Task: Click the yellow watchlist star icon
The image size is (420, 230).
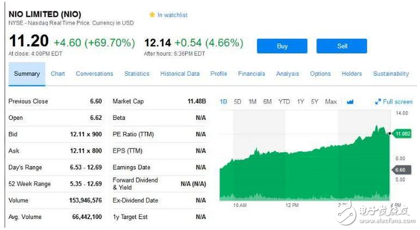Action: 152,15
